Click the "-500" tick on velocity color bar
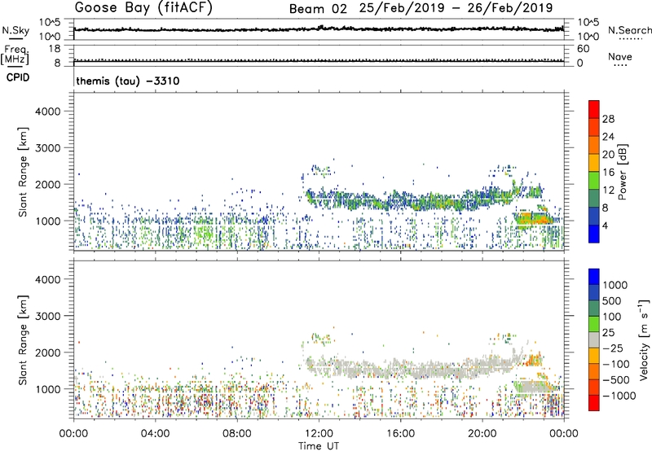This screenshot has width=652, height=451. coord(616,380)
